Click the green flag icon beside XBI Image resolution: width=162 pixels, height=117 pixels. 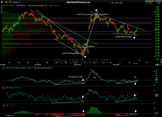(x=2, y=2)
